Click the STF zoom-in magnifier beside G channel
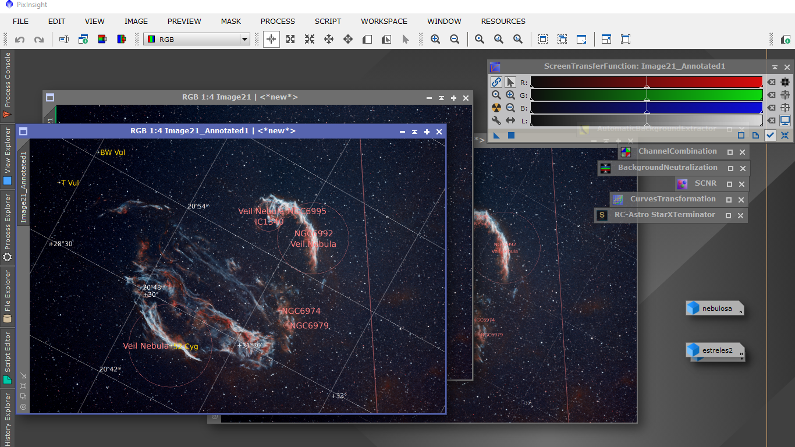 coord(510,95)
